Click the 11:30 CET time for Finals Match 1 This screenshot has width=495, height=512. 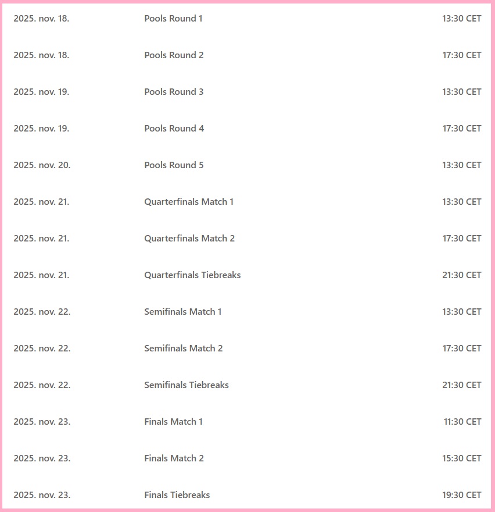tap(462, 422)
